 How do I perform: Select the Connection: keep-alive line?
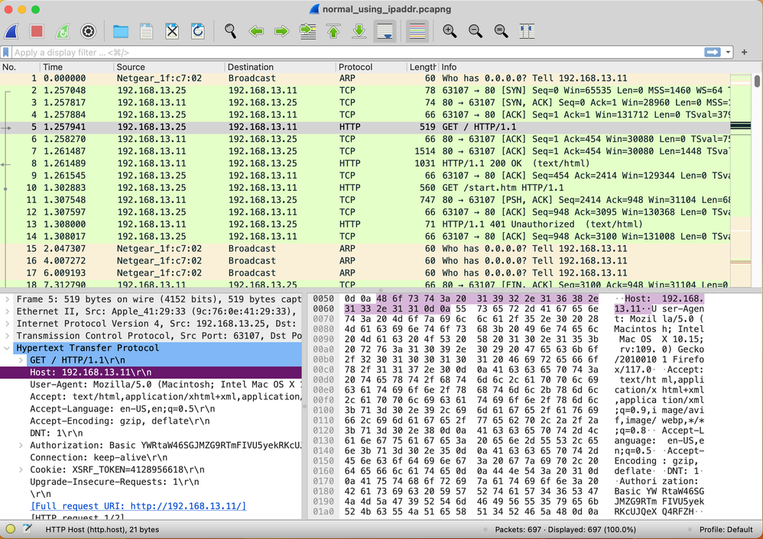coord(151,457)
